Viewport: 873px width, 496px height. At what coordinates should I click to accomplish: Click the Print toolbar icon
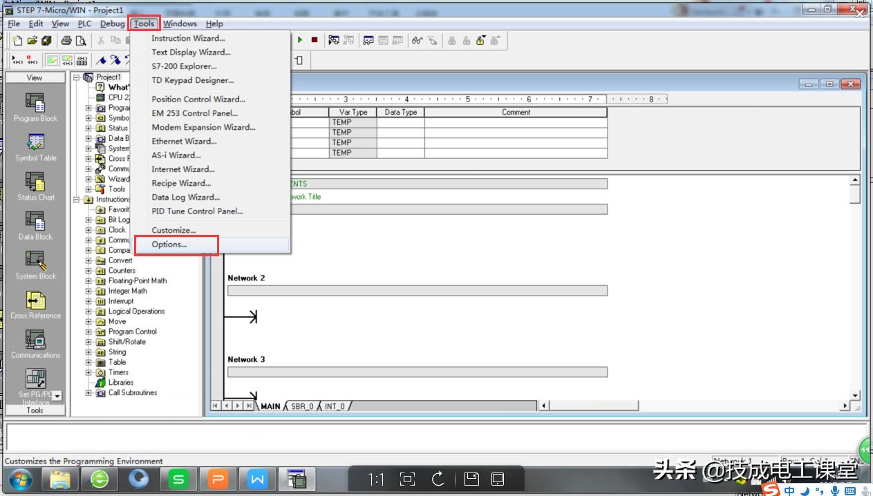click(x=66, y=40)
